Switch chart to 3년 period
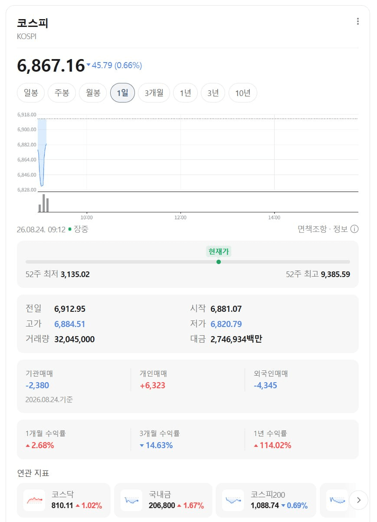 [213, 93]
